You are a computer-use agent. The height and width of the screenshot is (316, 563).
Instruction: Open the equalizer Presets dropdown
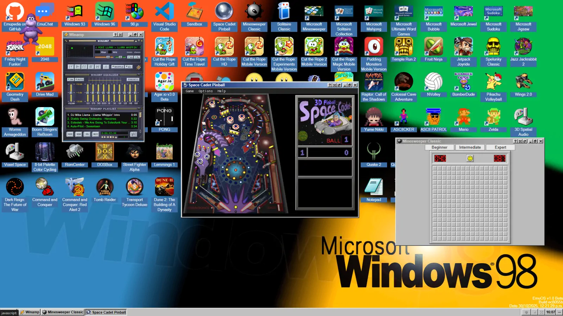[x=133, y=79]
